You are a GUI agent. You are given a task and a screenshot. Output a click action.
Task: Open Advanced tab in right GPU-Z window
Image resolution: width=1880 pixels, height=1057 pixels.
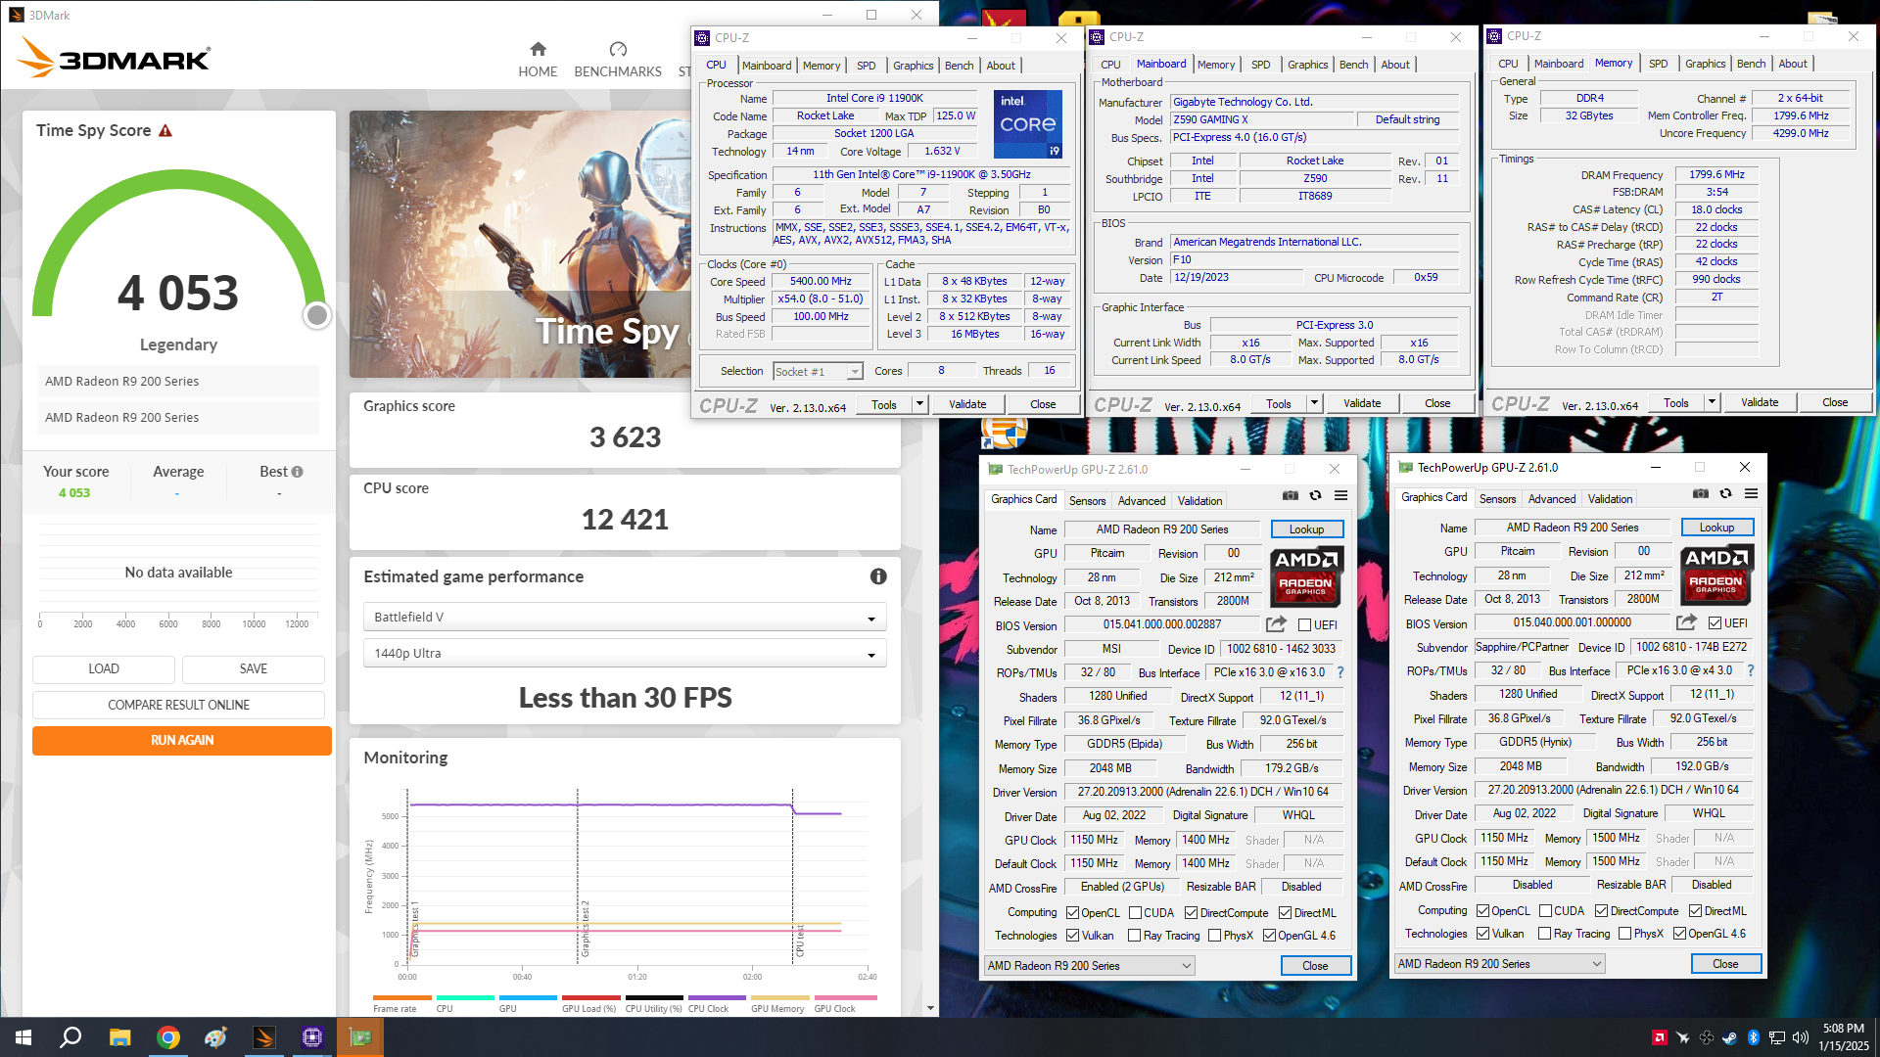pos(1552,499)
